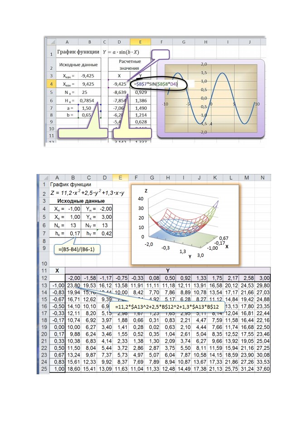308x435 pixels.
Task: Click data cell 14,49
Action: pyautogui.click(x=184, y=369)
